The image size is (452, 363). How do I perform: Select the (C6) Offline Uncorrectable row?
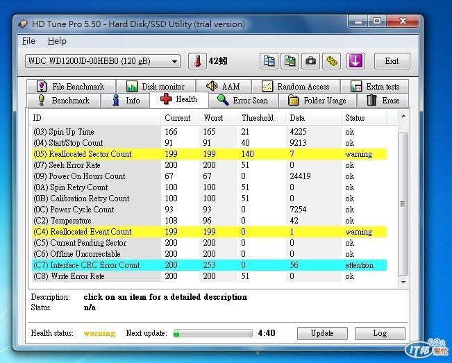point(209,254)
